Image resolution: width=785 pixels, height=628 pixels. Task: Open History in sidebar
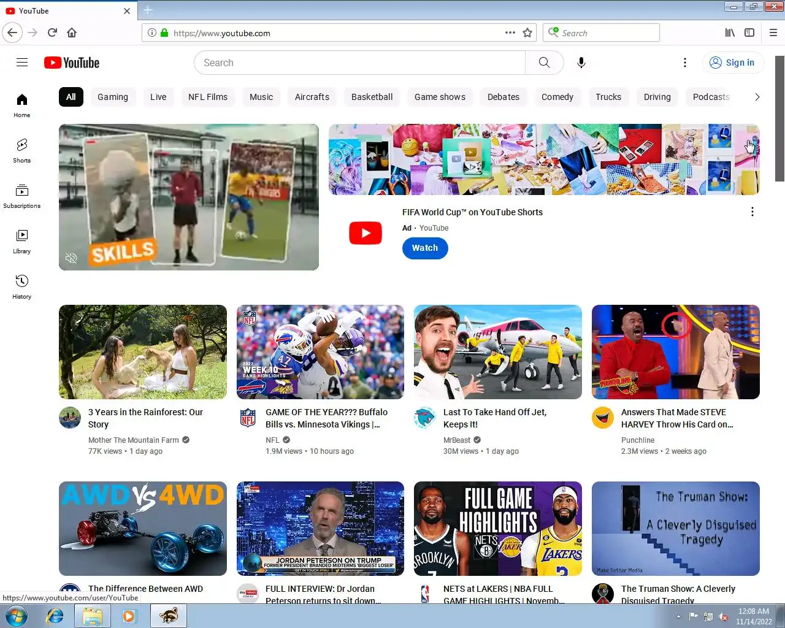tap(22, 287)
